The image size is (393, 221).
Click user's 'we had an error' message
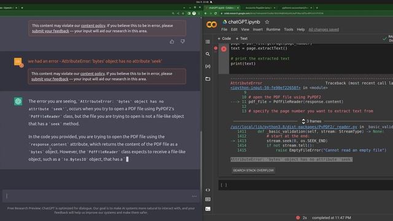[x=95, y=61]
